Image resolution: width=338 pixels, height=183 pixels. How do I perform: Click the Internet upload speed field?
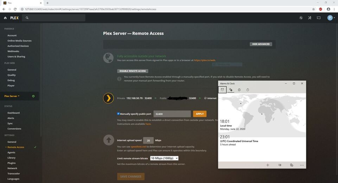coord(148,140)
